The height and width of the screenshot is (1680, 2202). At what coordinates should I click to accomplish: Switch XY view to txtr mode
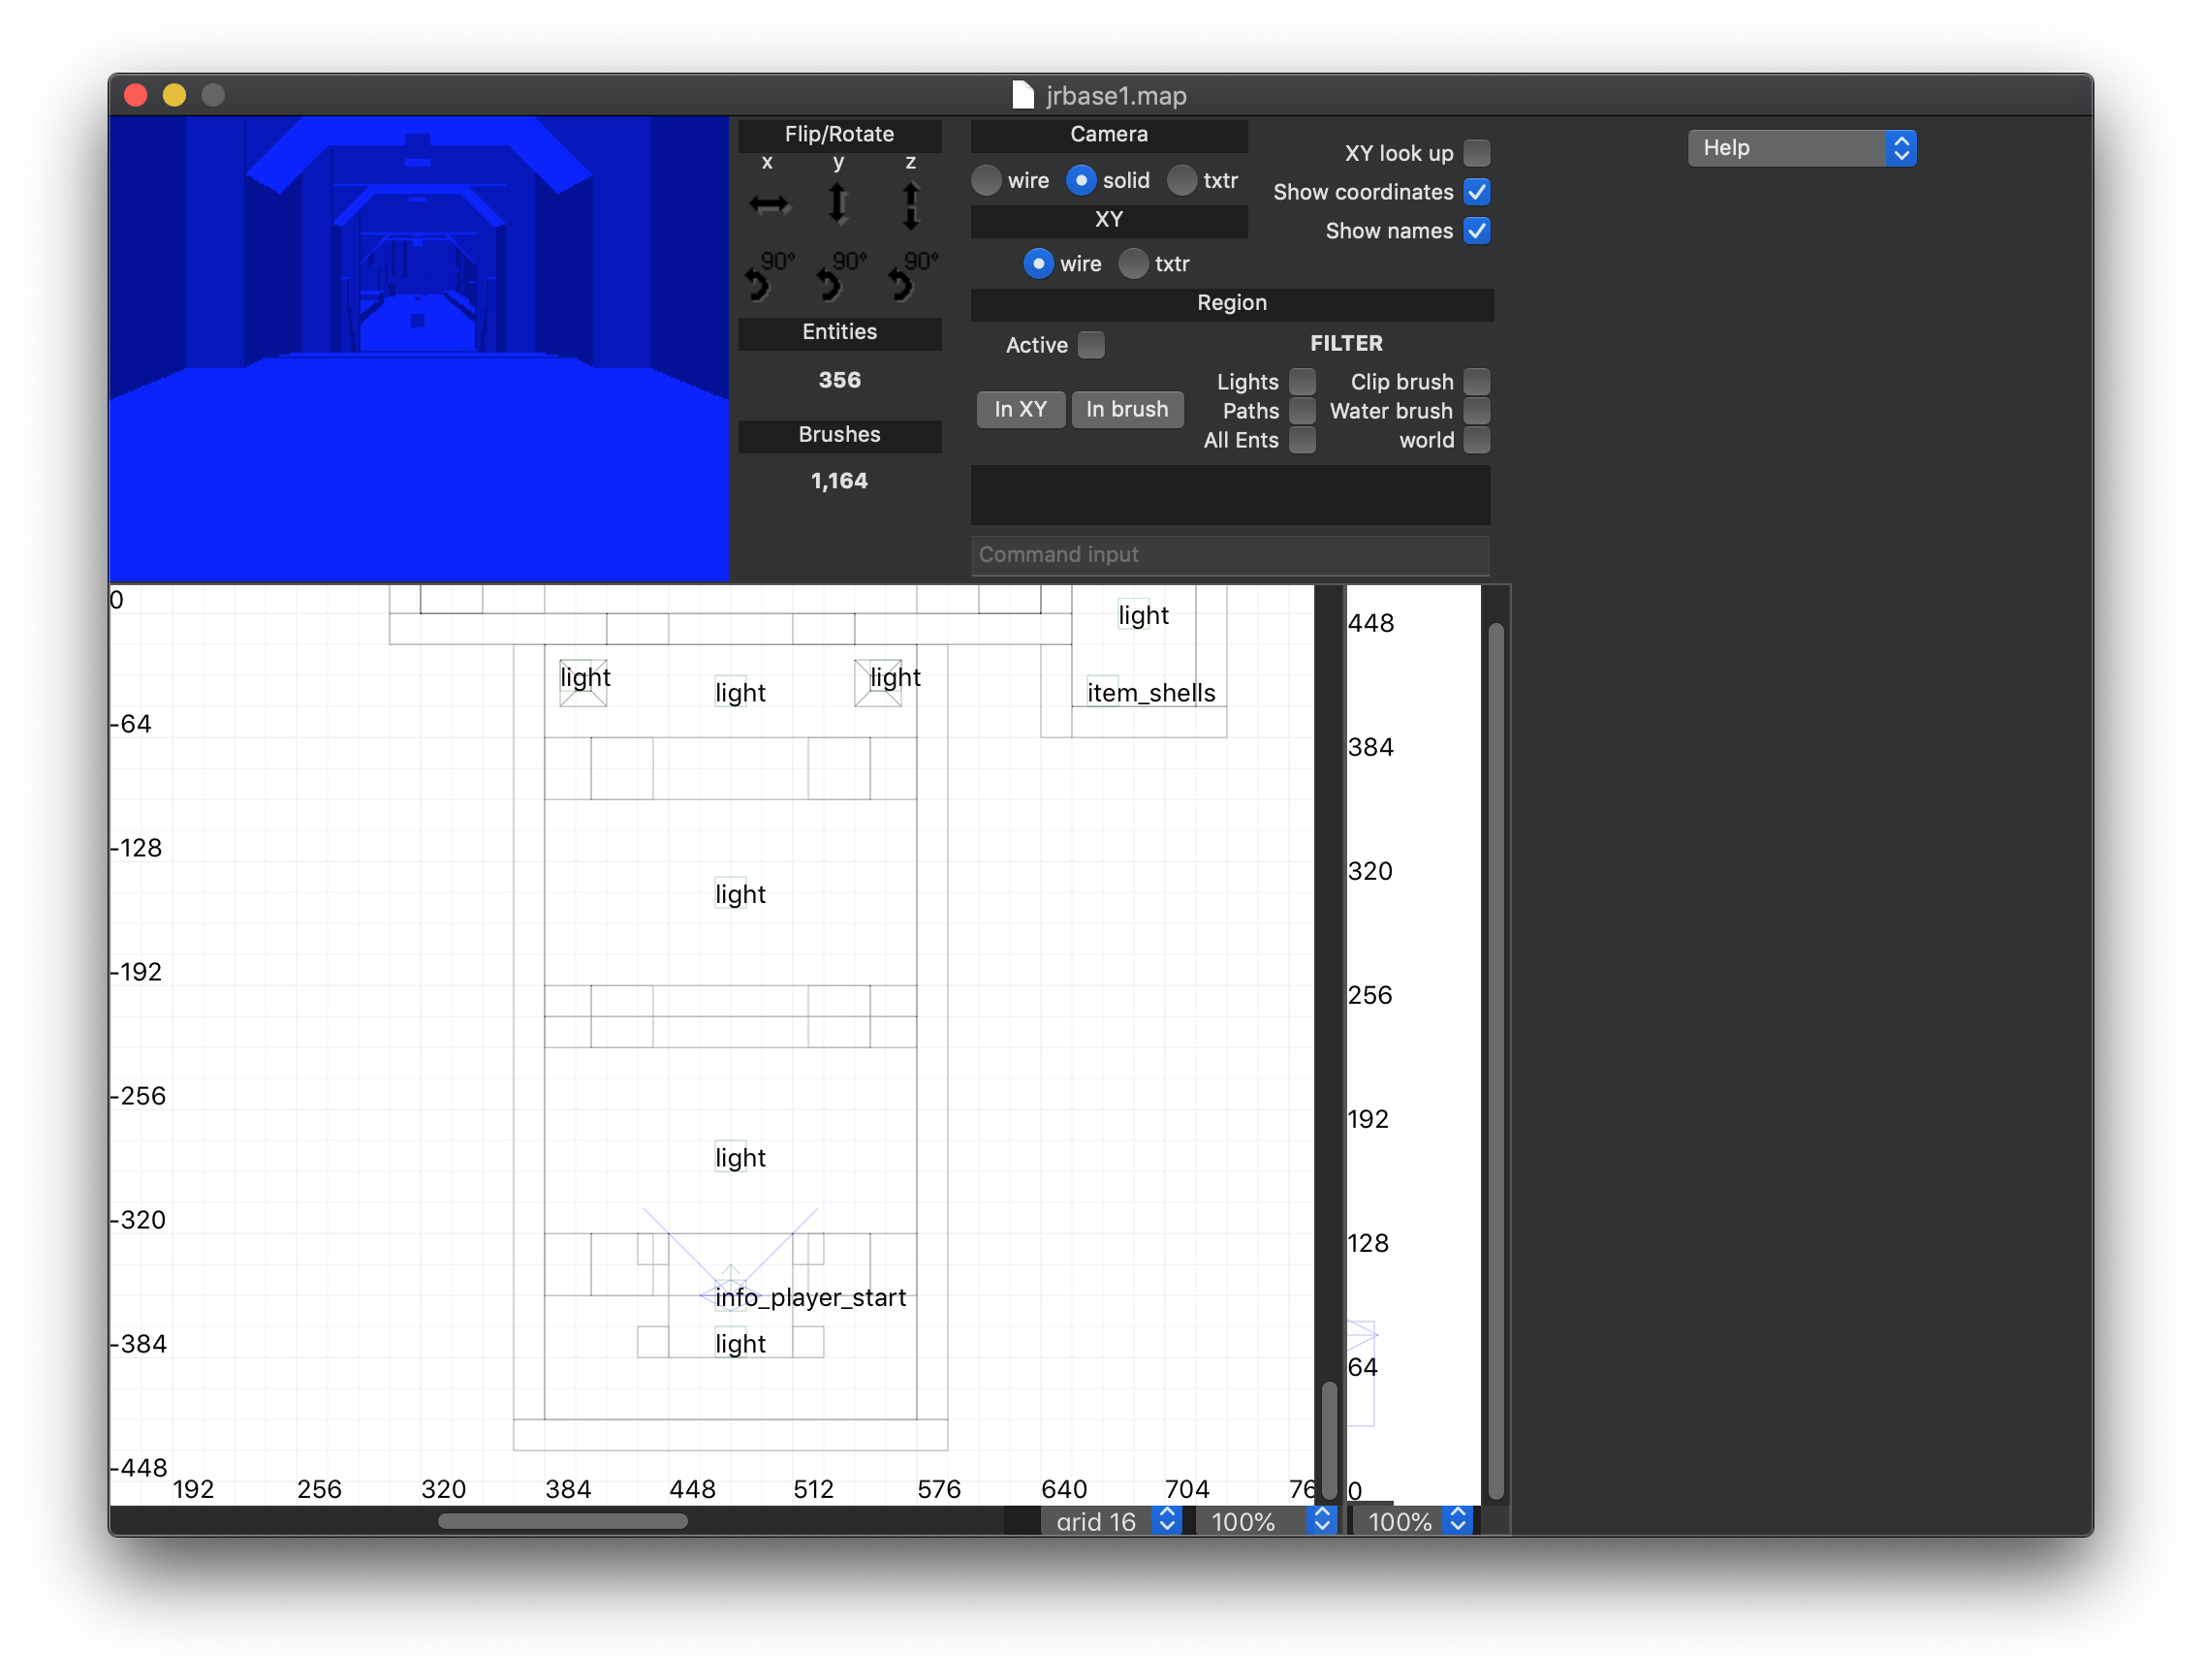pos(1134,264)
